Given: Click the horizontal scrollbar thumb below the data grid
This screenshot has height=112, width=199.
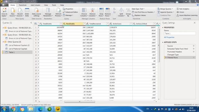Looking at the screenshot, I should pyautogui.click(x=80, y=102).
